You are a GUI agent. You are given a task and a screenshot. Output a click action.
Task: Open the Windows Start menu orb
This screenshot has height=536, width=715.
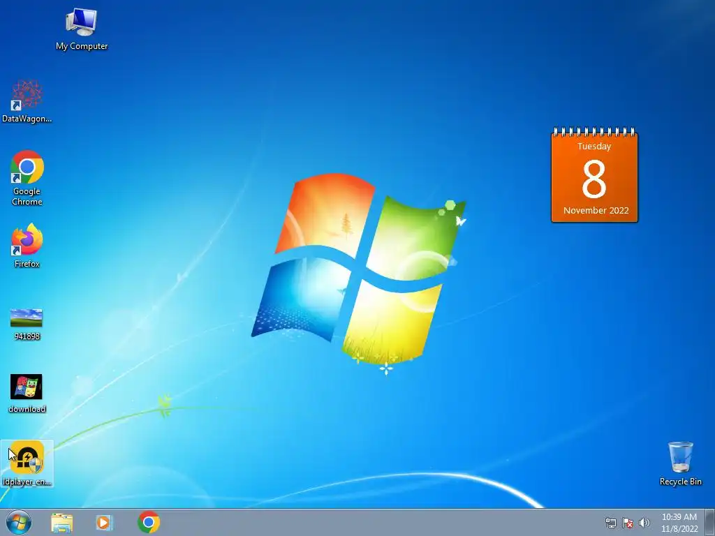pos(19,522)
